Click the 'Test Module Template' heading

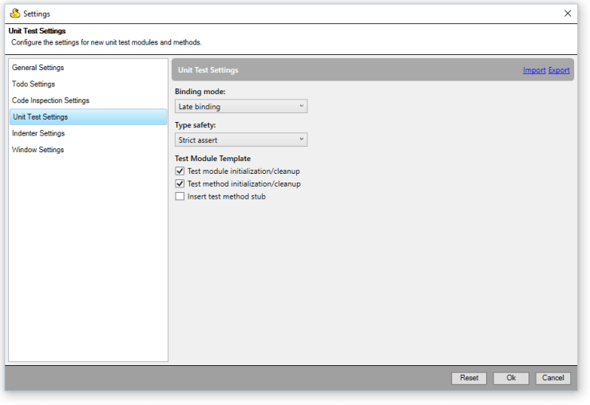coord(212,159)
